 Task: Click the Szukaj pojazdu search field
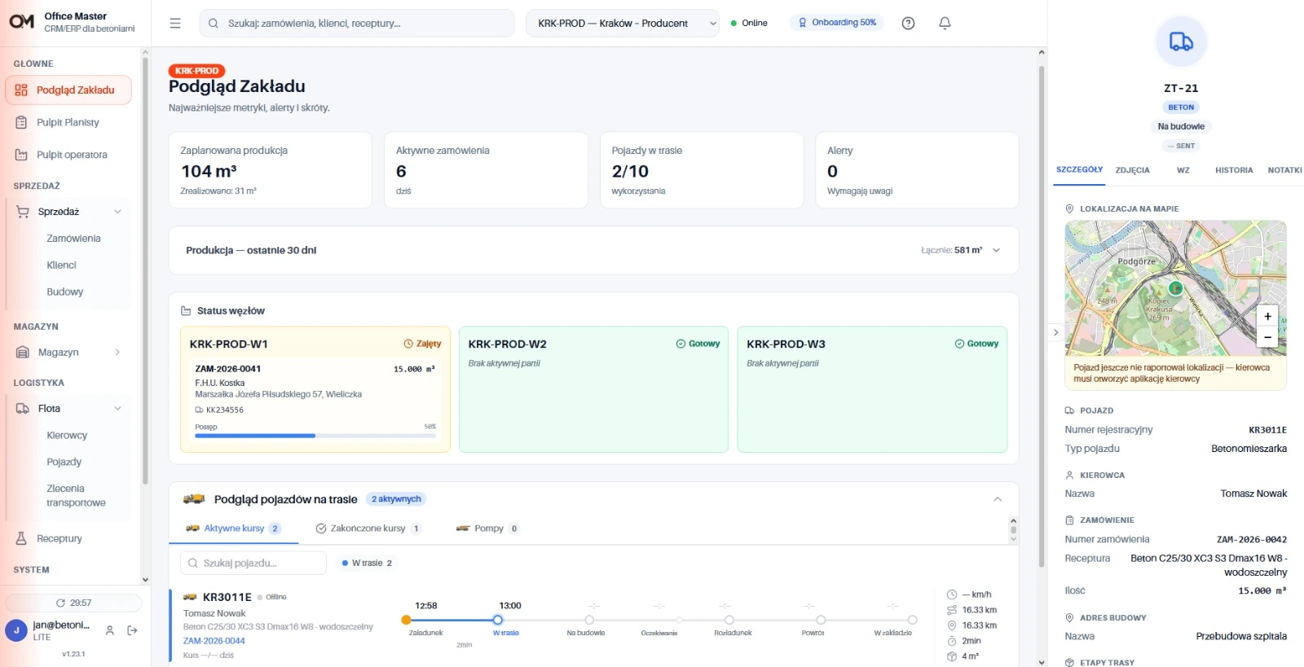coord(253,563)
